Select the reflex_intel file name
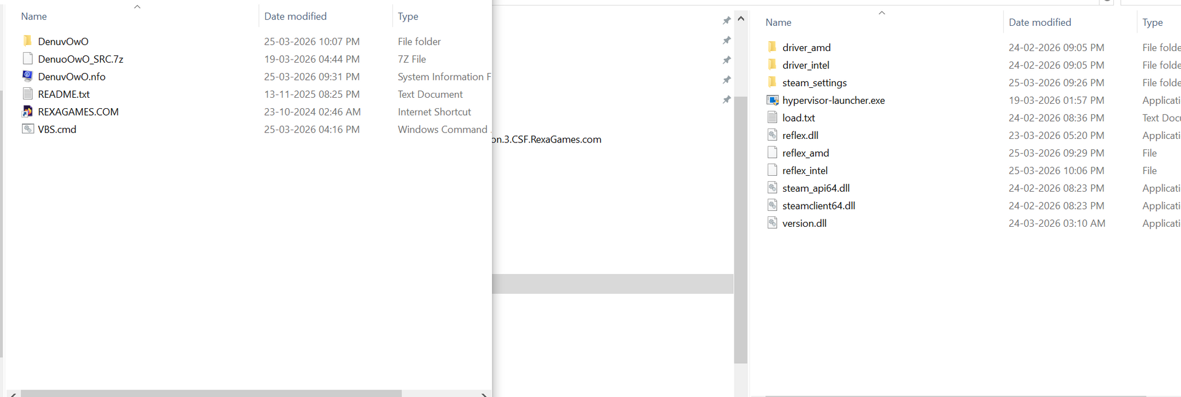Viewport: 1181px width, 397px height. 805,170
